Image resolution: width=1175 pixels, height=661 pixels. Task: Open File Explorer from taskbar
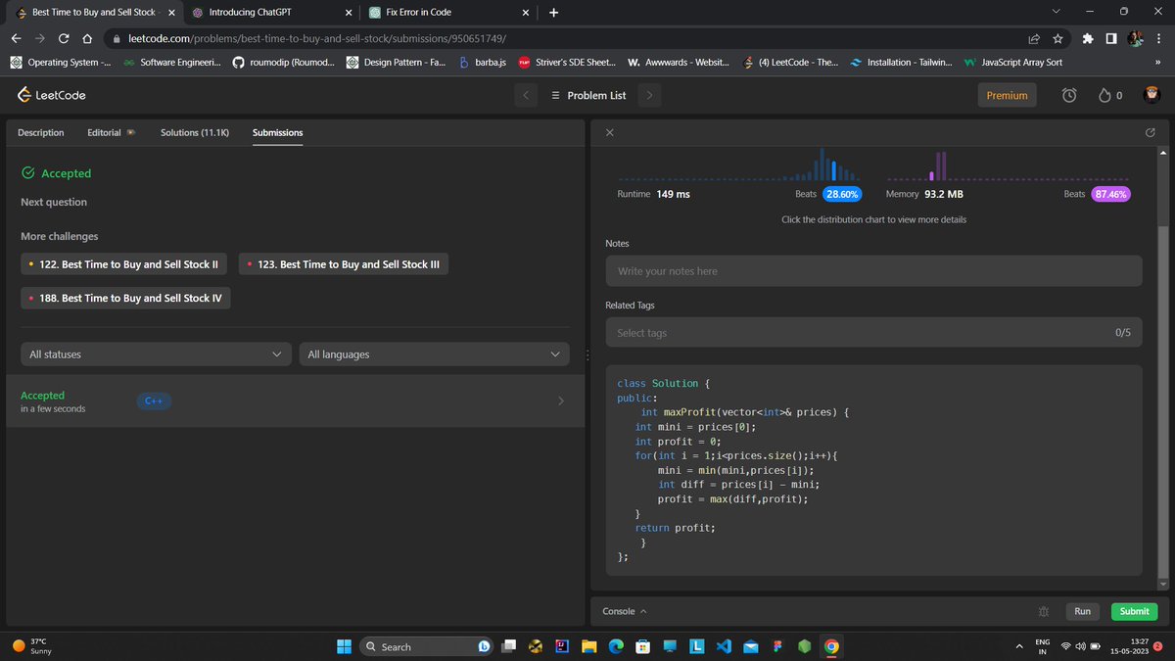[588, 646]
